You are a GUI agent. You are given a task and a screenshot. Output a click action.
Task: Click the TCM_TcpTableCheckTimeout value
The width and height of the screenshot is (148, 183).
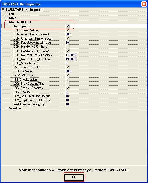click(67, 100)
